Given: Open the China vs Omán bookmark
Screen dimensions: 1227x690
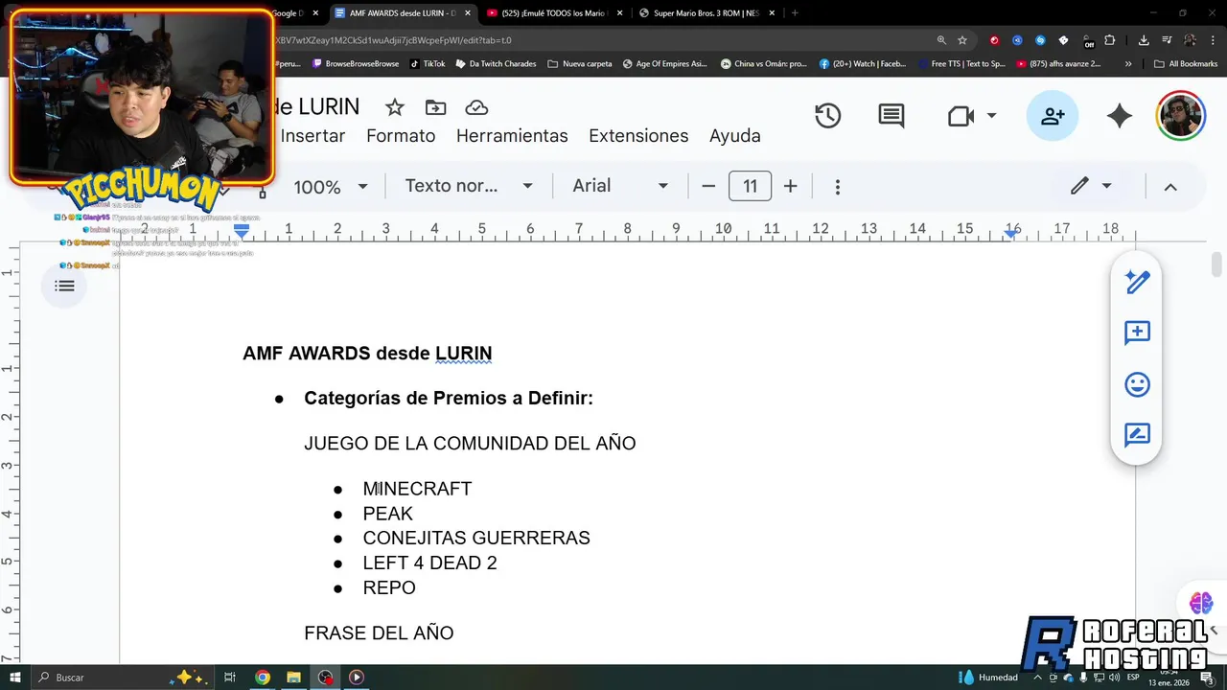Looking at the screenshot, I should [763, 64].
